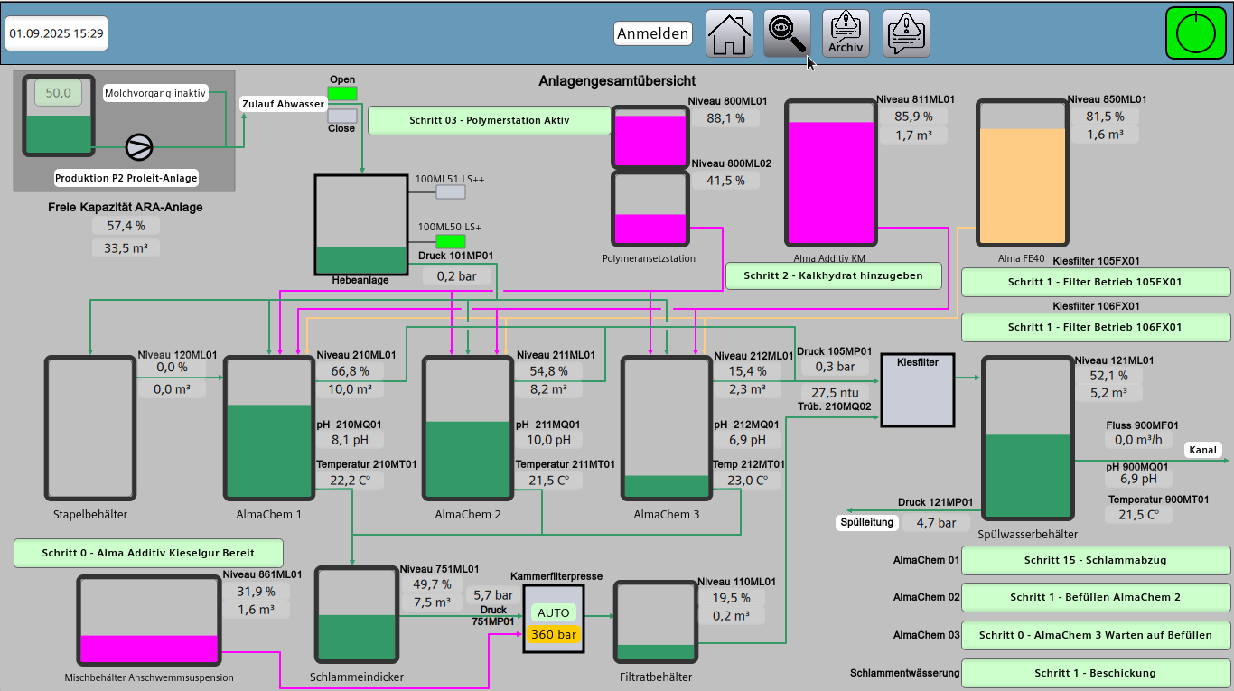The height and width of the screenshot is (691, 1234).
Task: Select the pump symbol in Proleit box
Action: 138,146
